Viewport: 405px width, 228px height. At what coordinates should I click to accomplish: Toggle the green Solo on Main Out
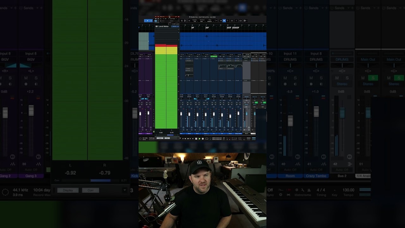click(x=256, y=103)
